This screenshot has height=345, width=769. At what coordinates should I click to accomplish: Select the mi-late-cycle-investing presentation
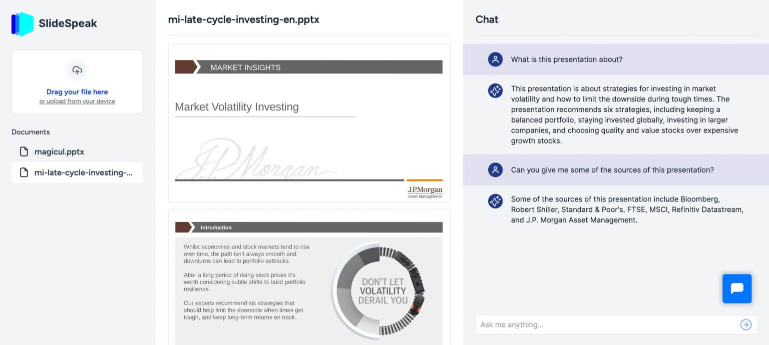tap(80, 172)
